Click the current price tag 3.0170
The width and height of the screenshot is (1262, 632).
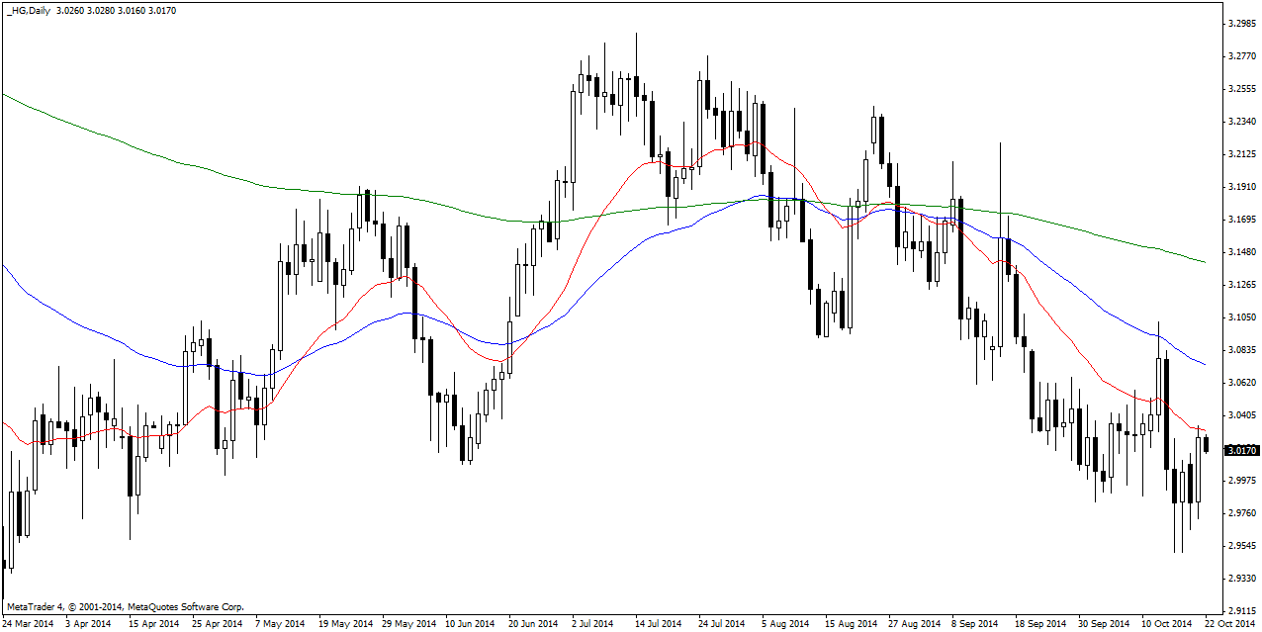point(1240,450)
